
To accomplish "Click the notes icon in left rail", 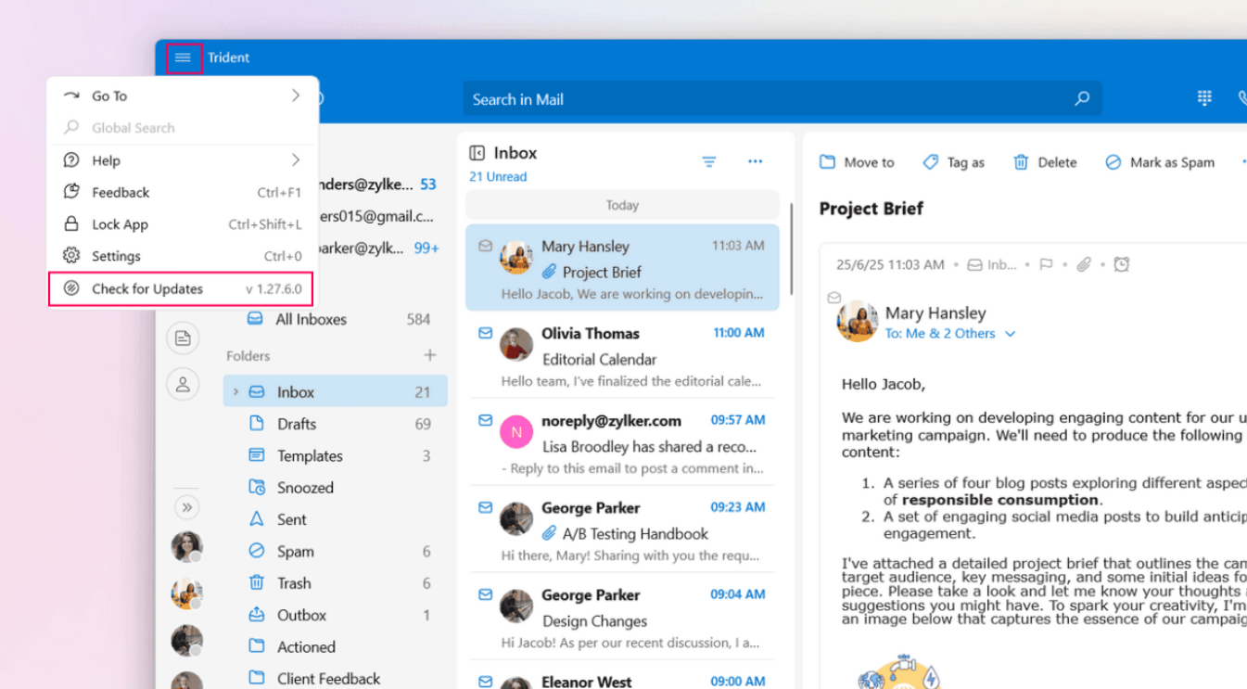I will tap(183, 338).
